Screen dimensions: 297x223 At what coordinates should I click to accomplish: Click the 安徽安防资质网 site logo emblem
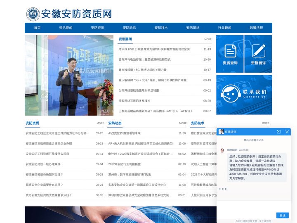33,14
